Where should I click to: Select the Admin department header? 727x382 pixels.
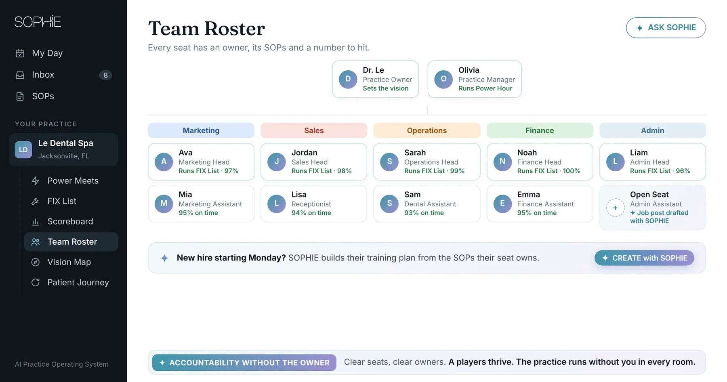[x=653, y=130]
